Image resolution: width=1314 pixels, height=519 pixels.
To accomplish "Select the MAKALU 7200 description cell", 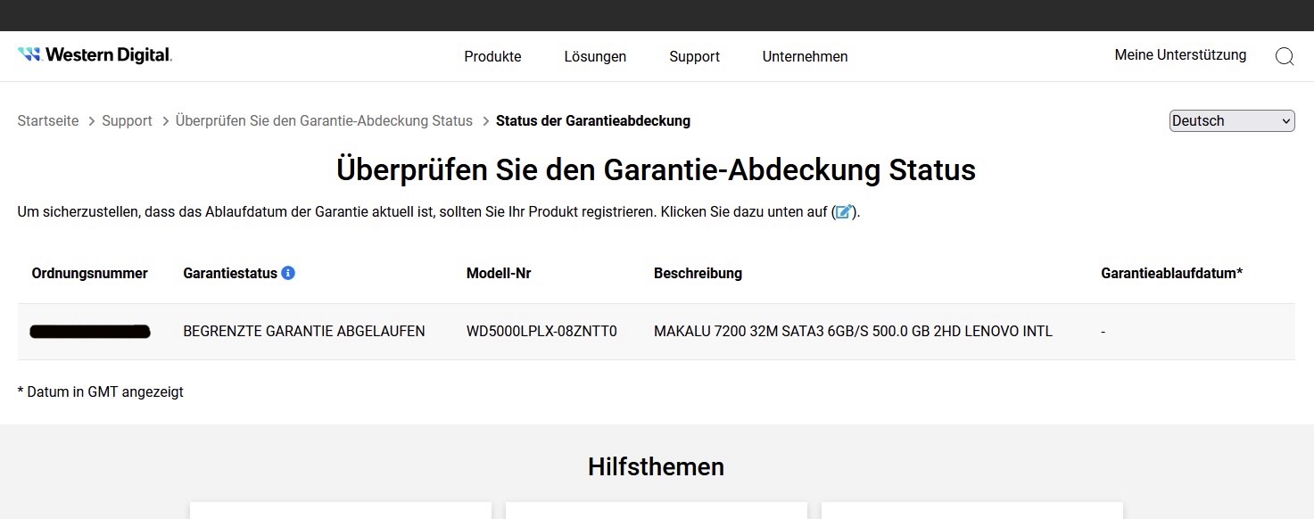I will coord(853,331).
